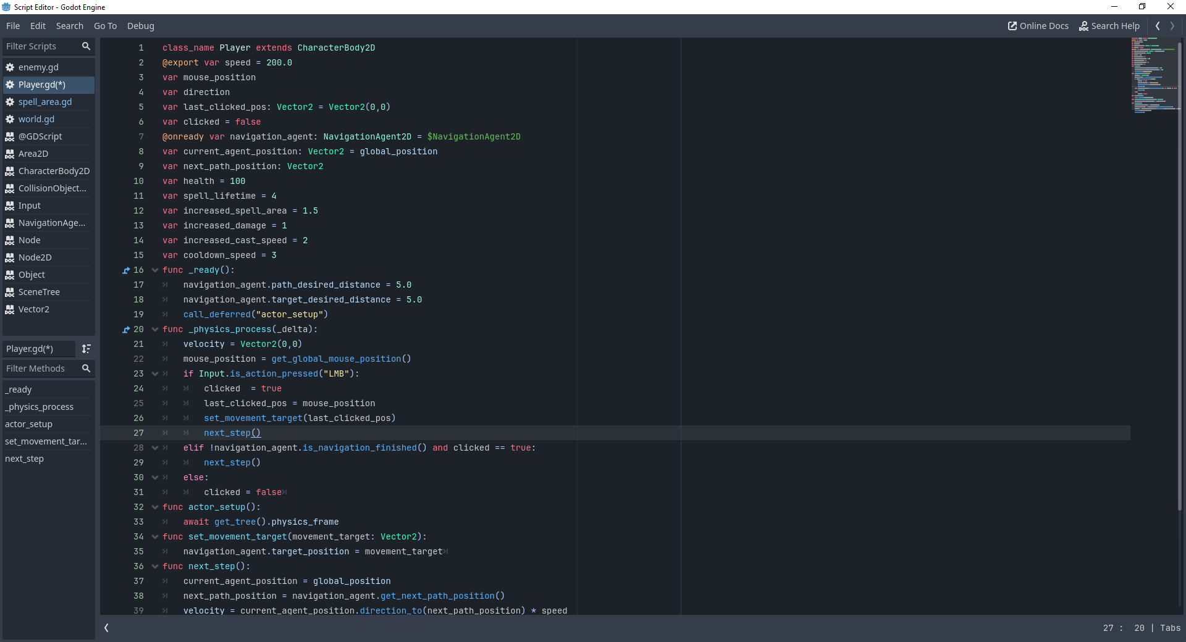Open Area2D documentation entry

pos(48,154)
